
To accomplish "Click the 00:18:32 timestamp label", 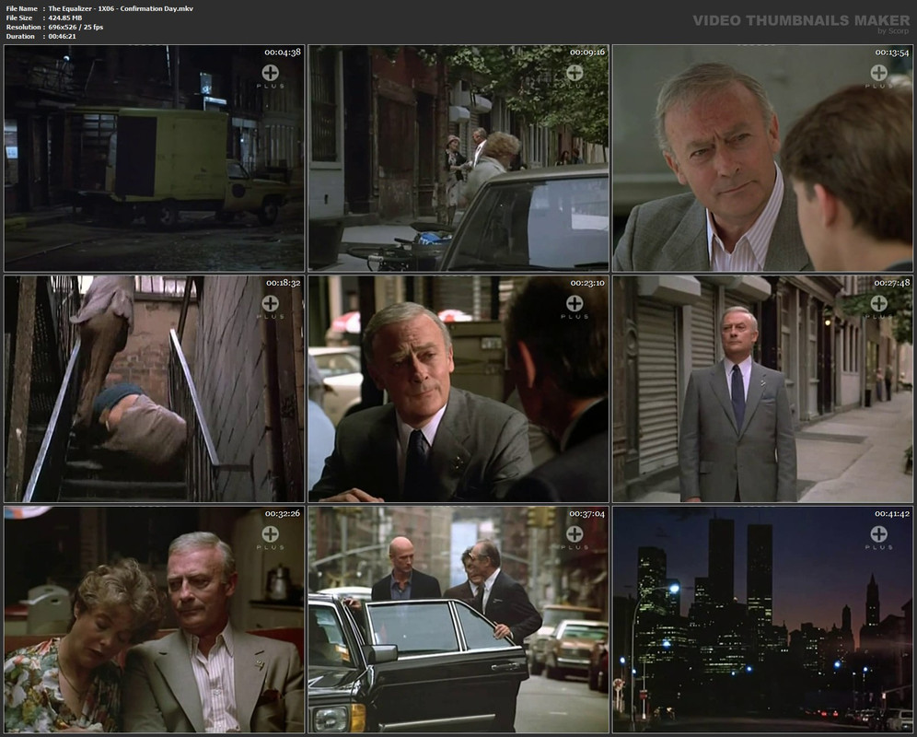I will click(283, 283).
